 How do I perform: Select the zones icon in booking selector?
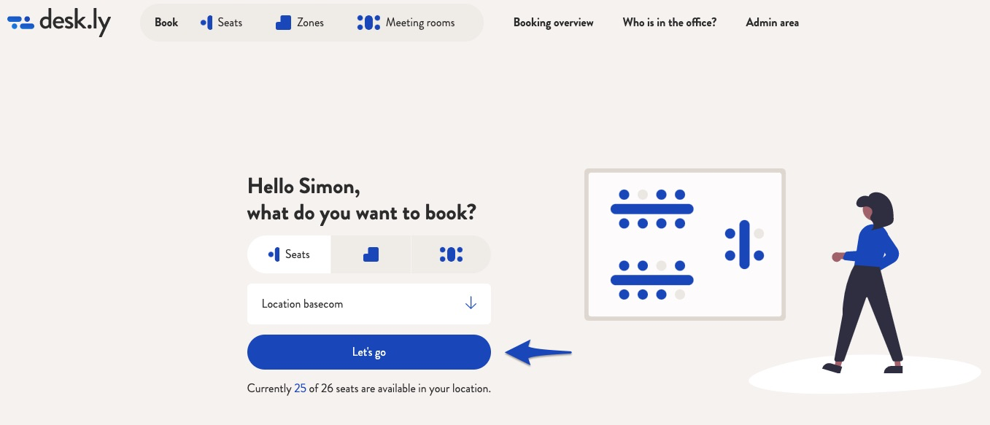371,254
